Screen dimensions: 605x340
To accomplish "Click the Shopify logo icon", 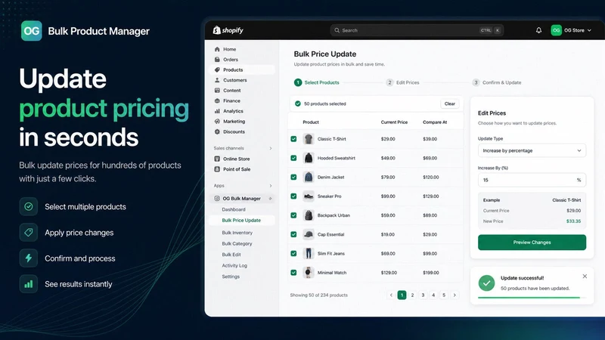I will 216,30.
